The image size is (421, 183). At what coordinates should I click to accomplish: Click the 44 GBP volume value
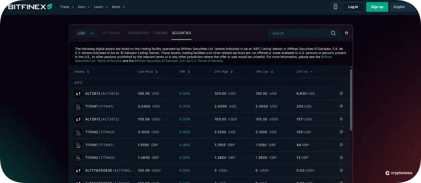point(303,145)
